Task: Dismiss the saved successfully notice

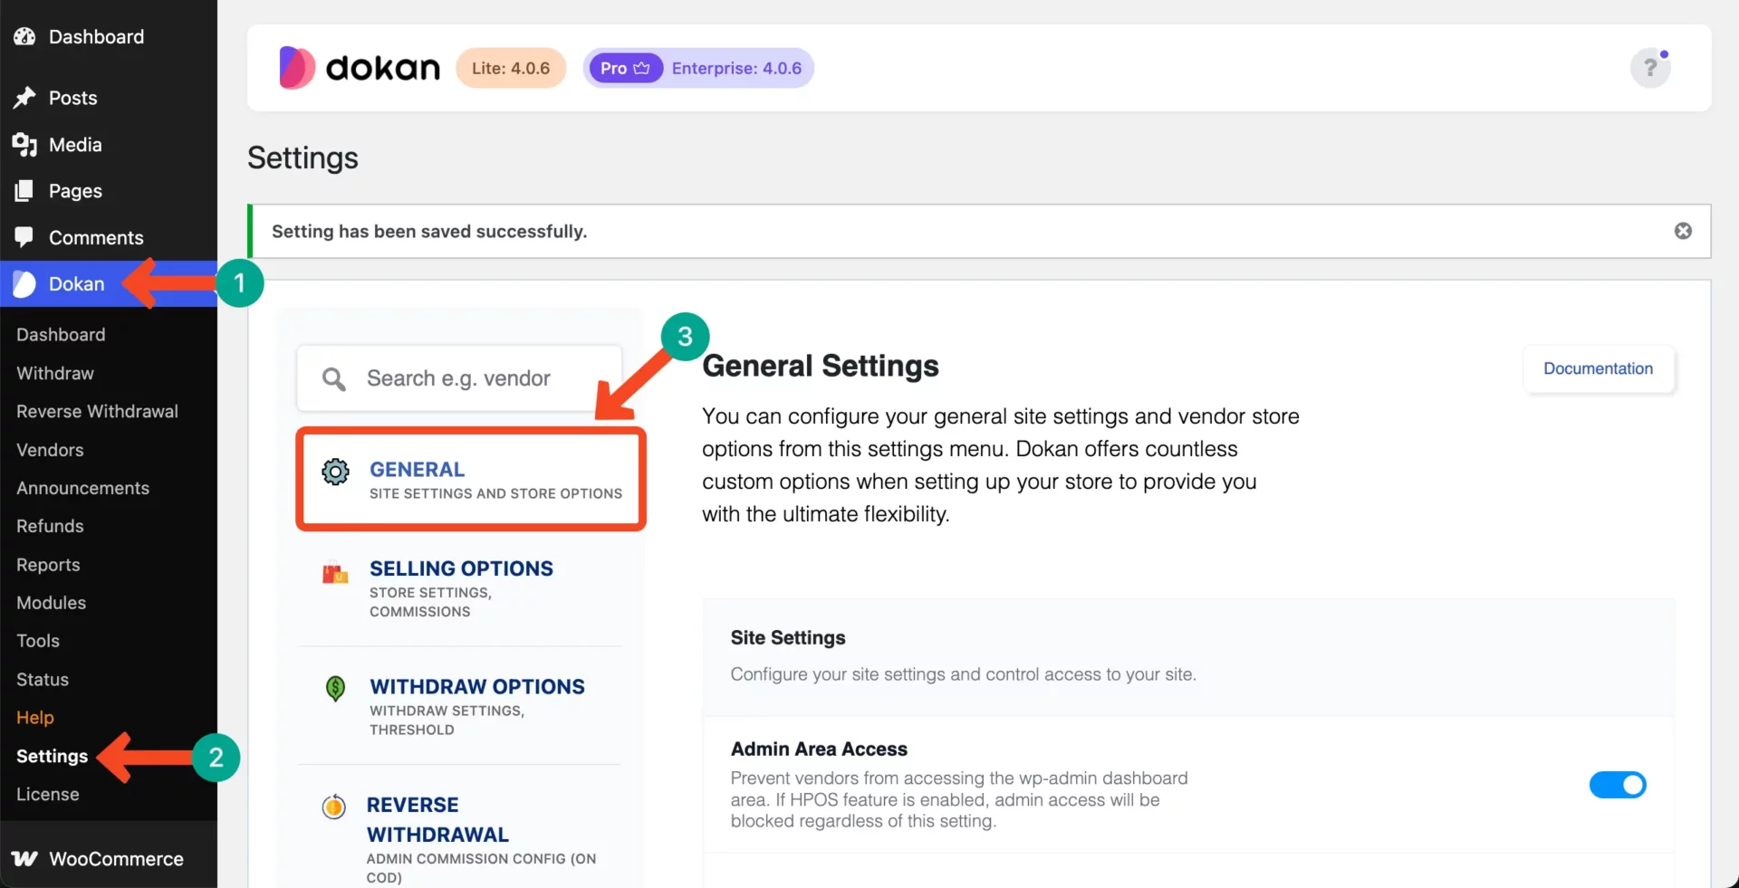Action: [1683, 231]
